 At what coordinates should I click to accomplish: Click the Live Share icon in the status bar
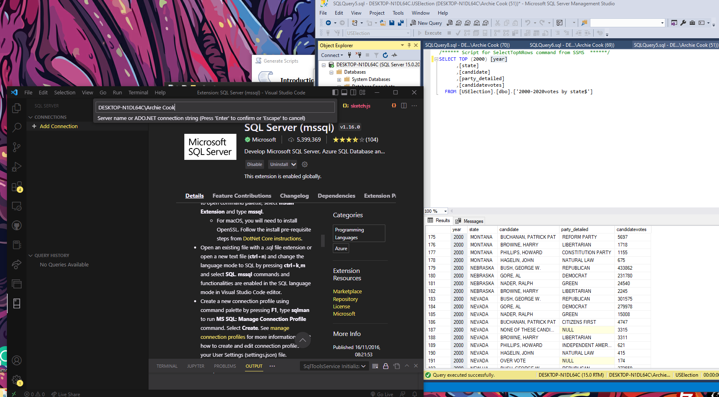point(66,394)
